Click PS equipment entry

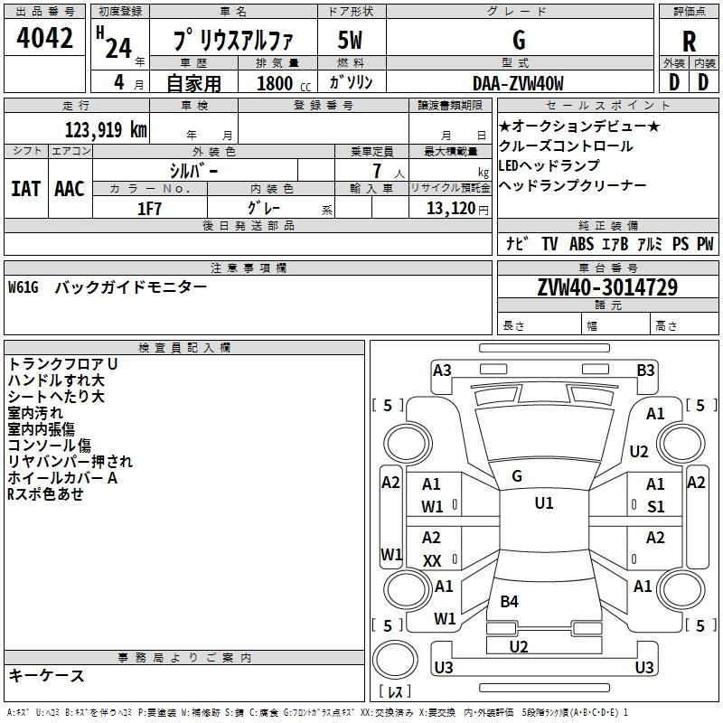(x=681, y=244)
